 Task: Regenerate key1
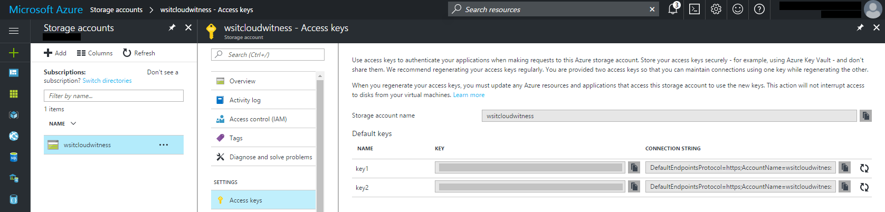(x=864, y=168)
